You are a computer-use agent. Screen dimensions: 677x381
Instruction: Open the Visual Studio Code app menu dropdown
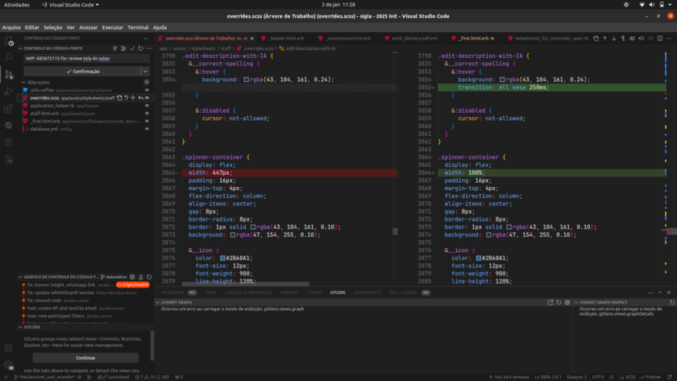(x=70, y=5)
